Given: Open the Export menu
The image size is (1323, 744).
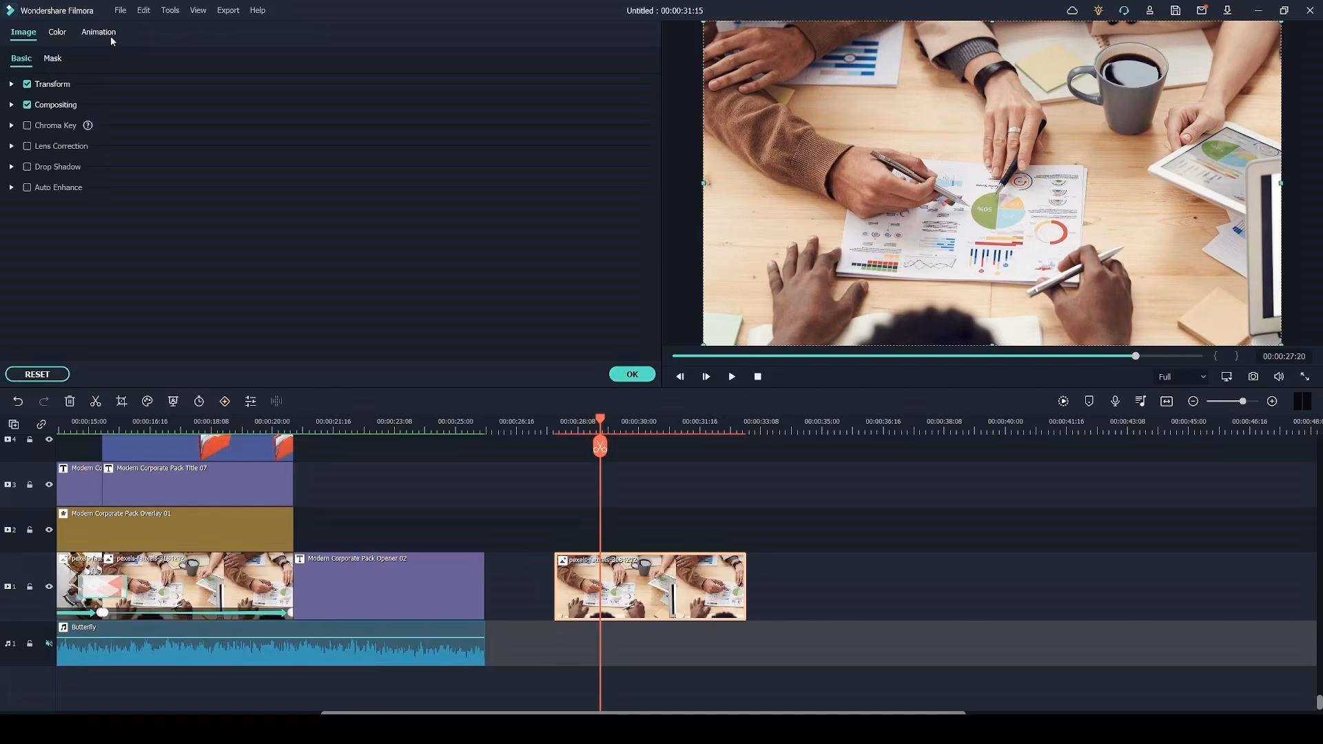Looking at the screenshot, I should tap(227, 10).
